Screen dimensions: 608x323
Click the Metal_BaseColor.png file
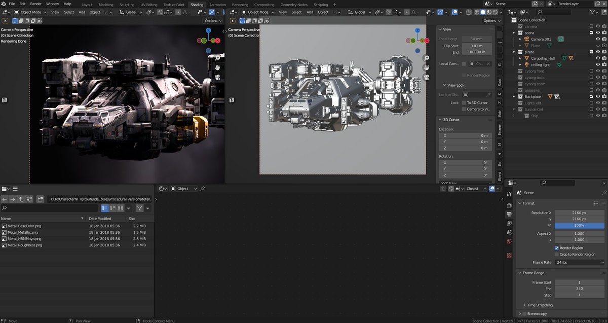[x=24, y=226]
